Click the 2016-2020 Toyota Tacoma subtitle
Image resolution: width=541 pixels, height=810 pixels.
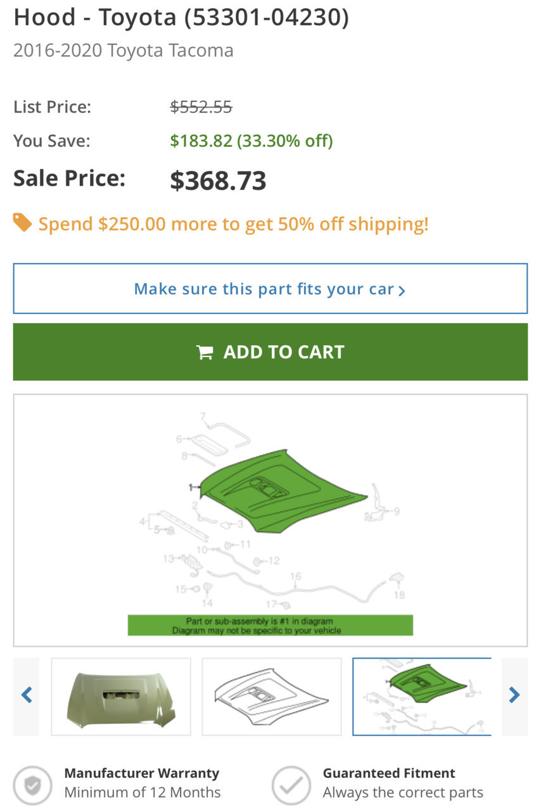[x=124, y=51]
